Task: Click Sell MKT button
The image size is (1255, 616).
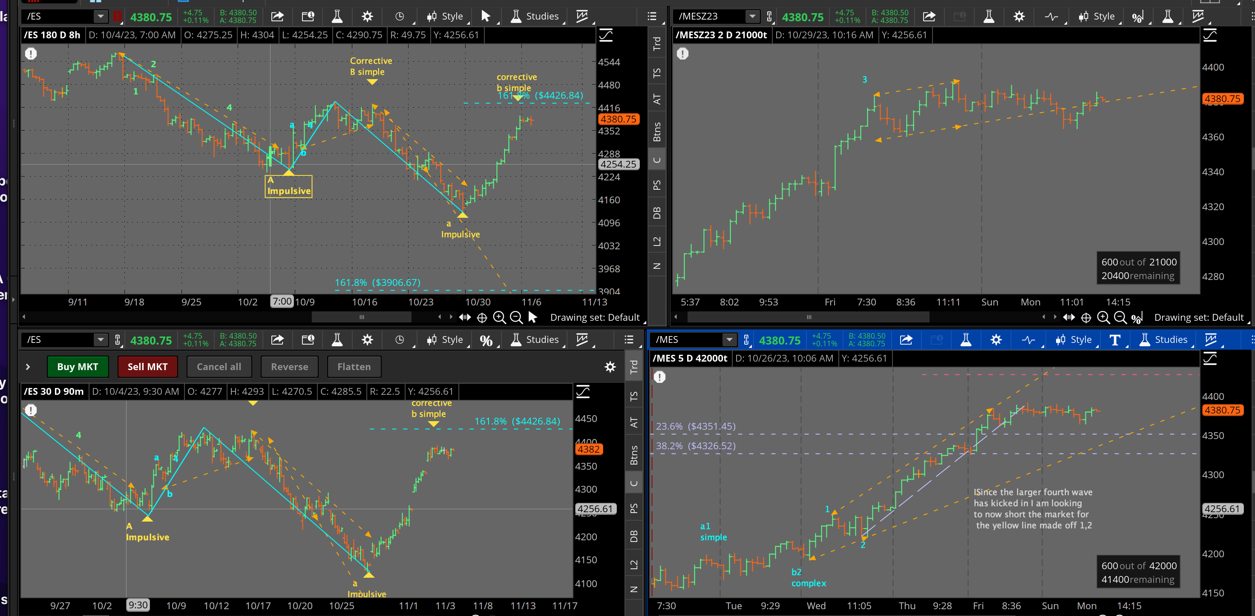Action: point(148,367)
